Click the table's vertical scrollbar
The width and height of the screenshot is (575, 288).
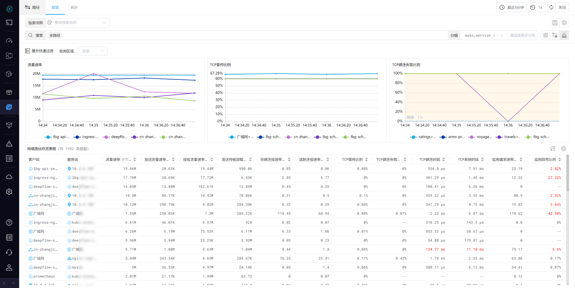coord(567,174)
